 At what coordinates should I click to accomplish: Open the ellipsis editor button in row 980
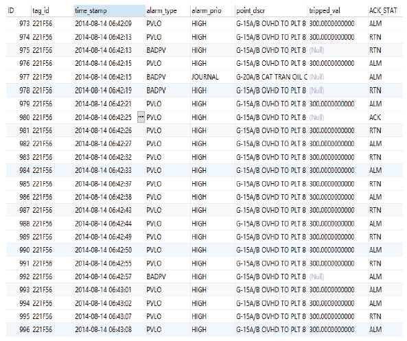pos(141,117)
